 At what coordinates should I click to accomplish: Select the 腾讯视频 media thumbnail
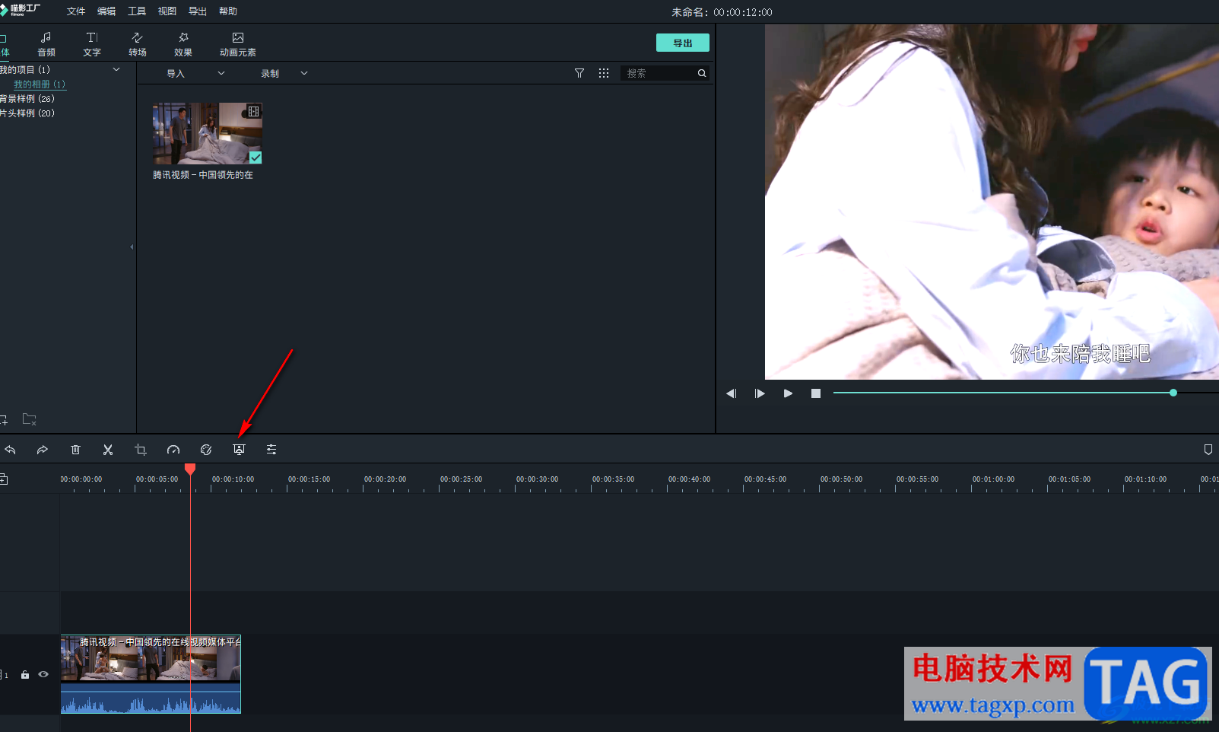point(208,133)
